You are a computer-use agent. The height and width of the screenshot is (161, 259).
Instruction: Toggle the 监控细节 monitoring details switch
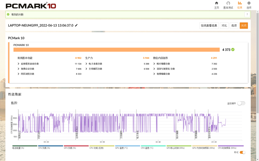[241, 103]
